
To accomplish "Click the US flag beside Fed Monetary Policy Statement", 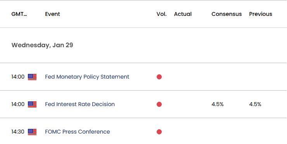I will pos(32,77).
